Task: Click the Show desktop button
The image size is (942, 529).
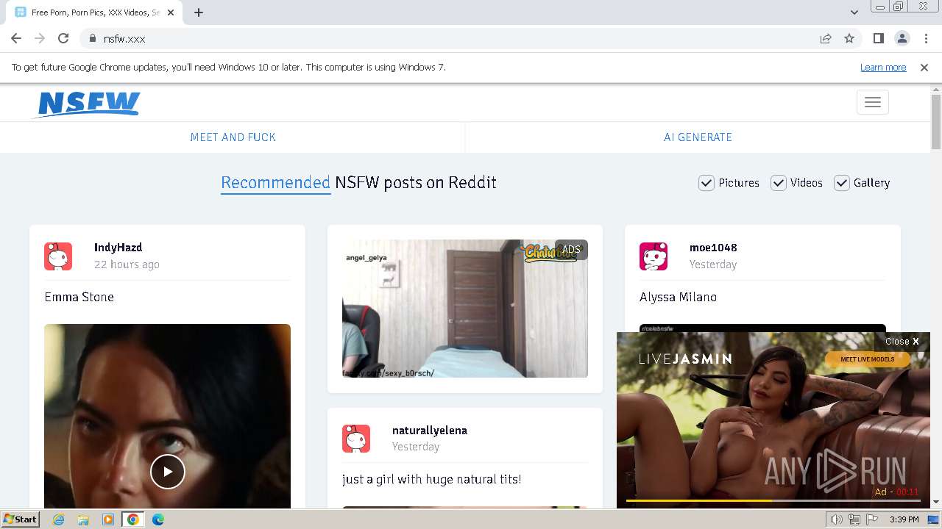Action: point(933,519)
